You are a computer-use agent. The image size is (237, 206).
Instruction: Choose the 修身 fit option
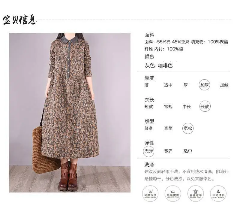[x=148, y=128]
